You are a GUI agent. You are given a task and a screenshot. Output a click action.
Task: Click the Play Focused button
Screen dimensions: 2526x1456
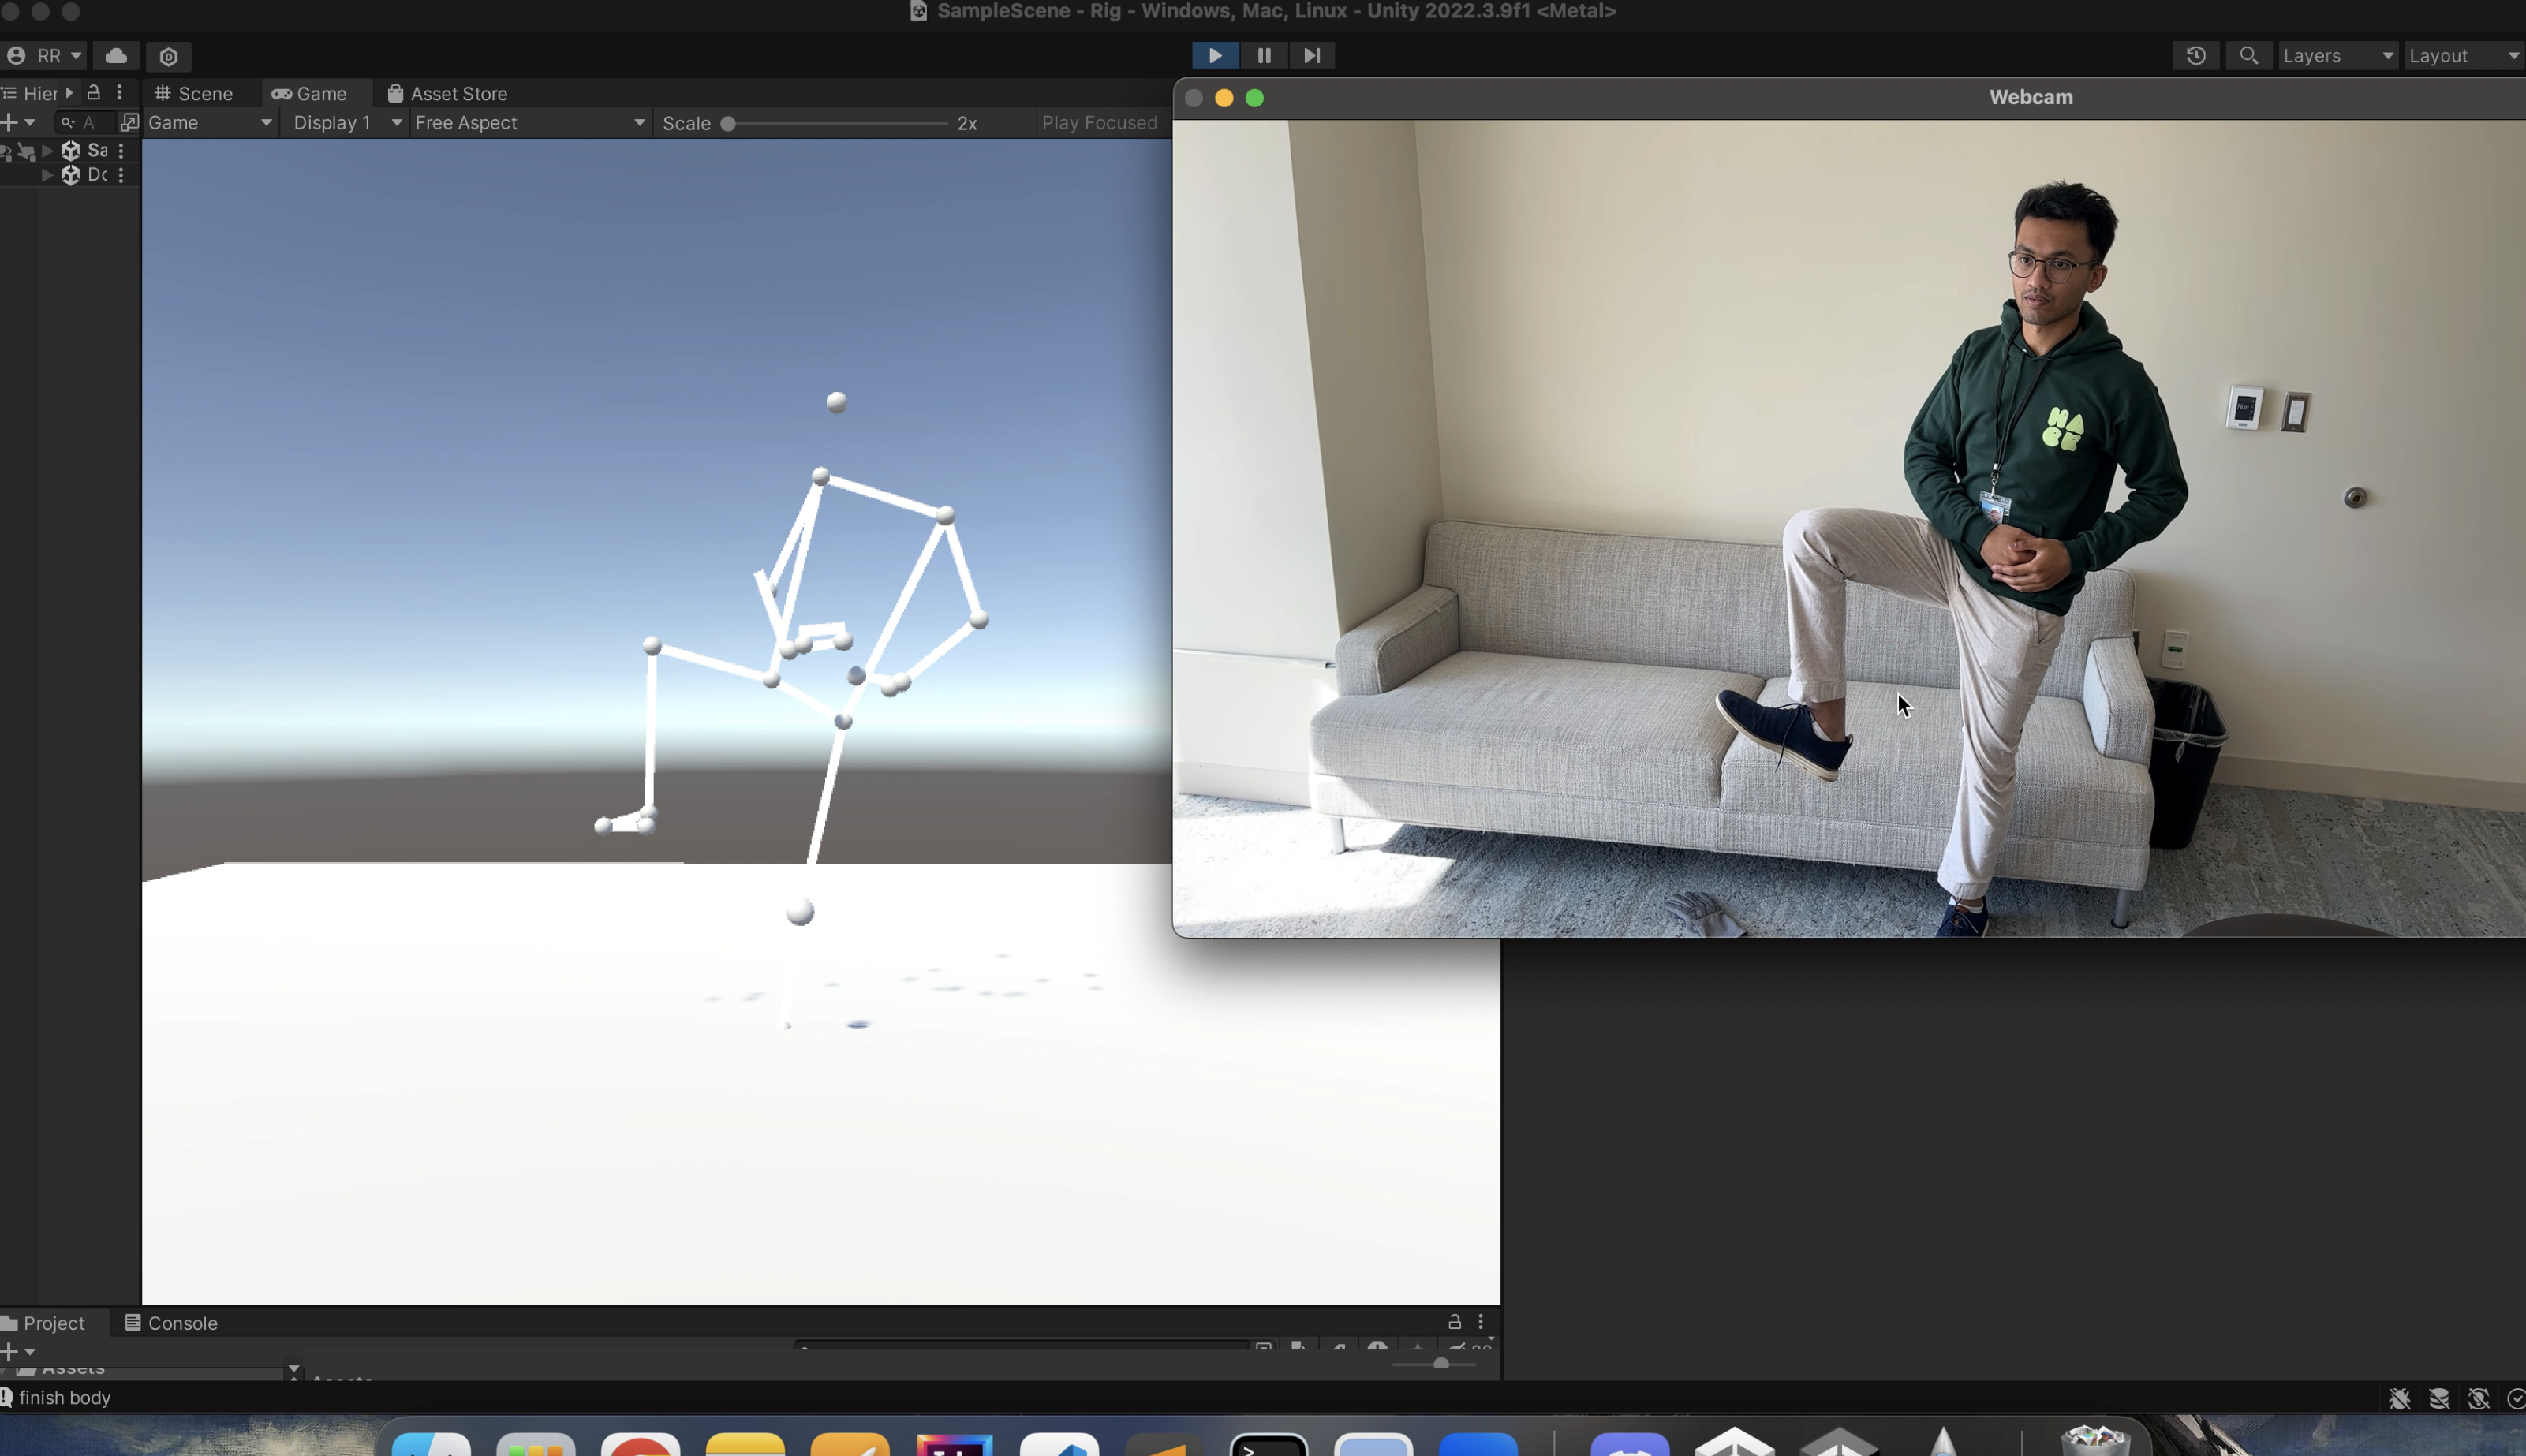click(1098, 123)
